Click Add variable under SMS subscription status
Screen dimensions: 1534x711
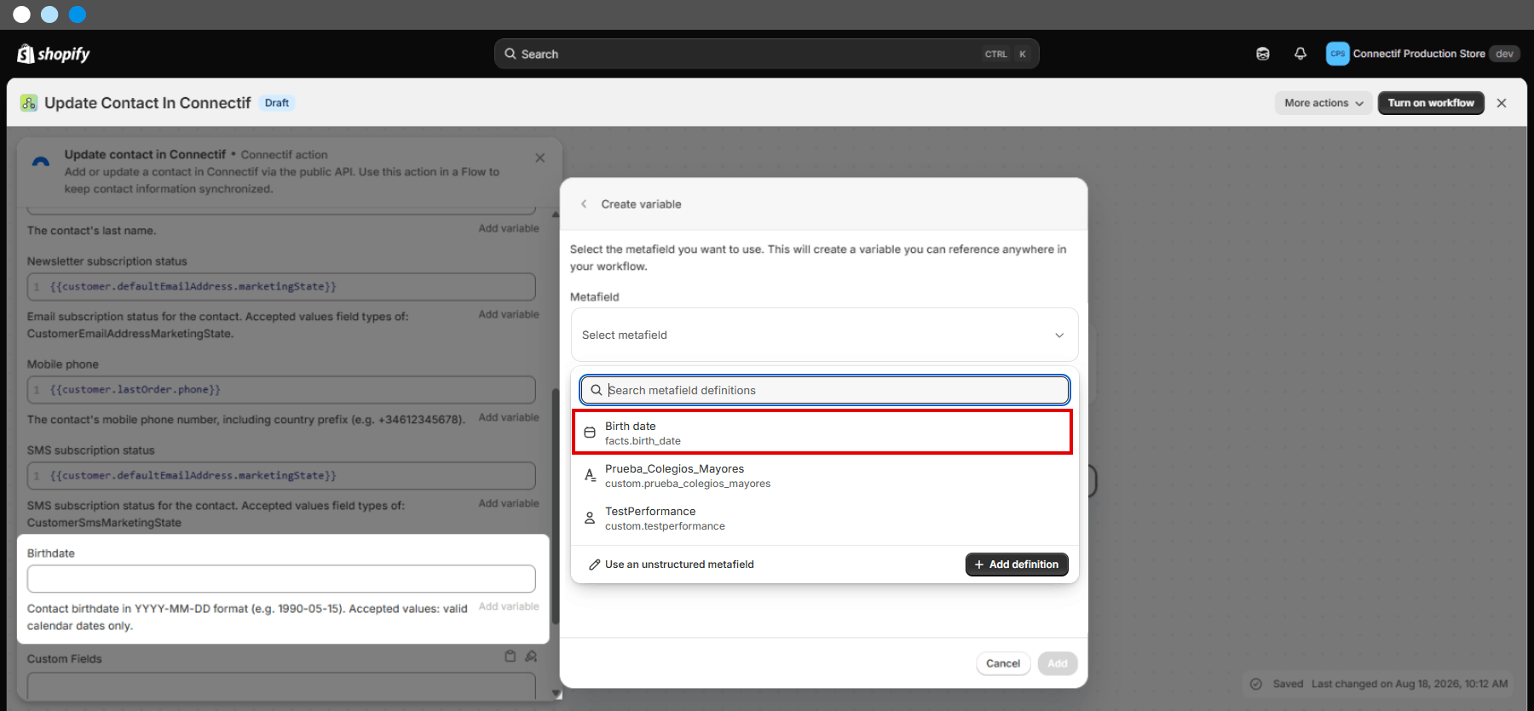tap(509, 503)
